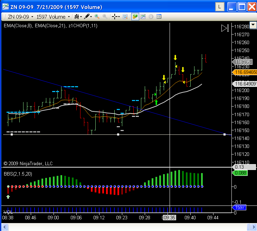Select yellow down arrow near 116'230
The image size is (257, 231).
(183, 70)
